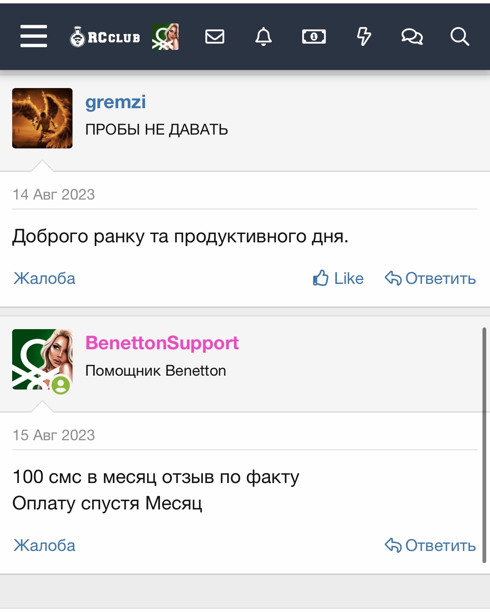The image size is (490, 613).
Task: Open the envelope messages inbox icon
Action: 215,36
